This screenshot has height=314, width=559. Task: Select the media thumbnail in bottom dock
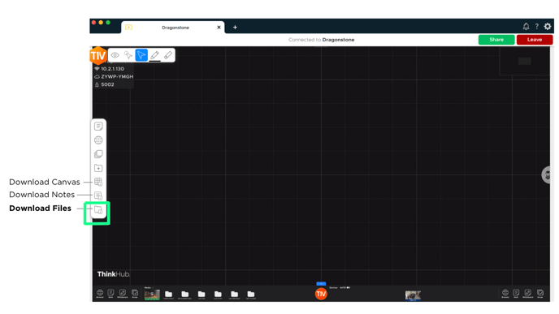152,295
